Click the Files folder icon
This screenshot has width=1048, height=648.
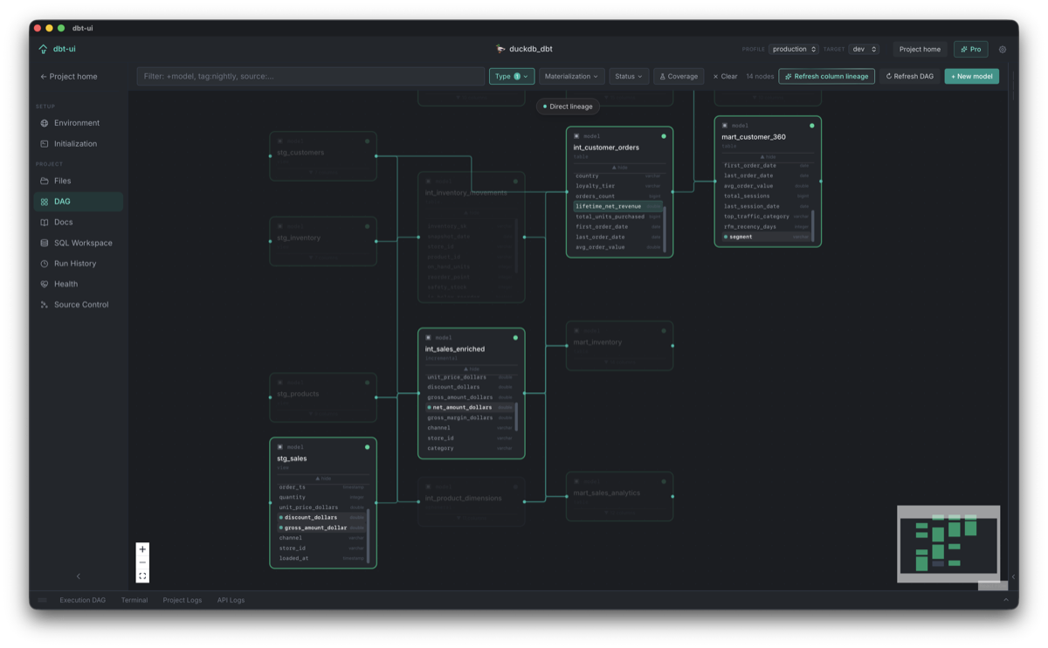[45, 181]
